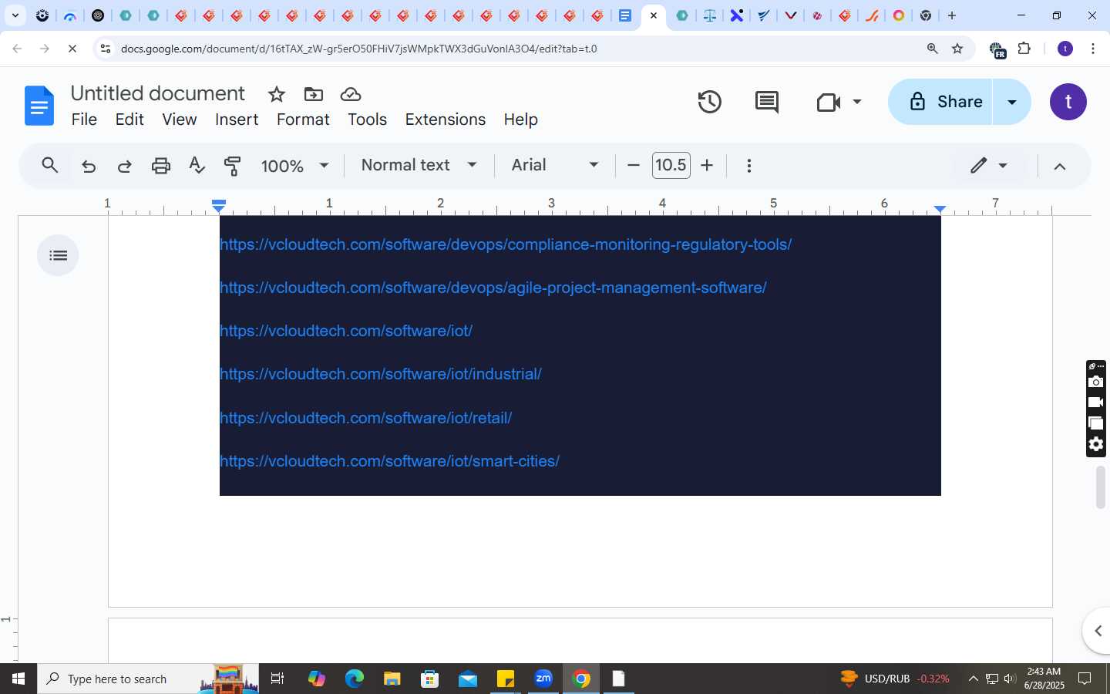Click the Share button
The image size is (1110, 694).
941,102
